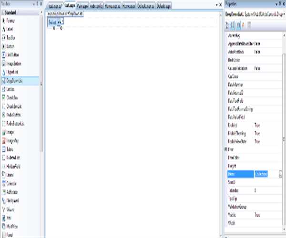Click the FileUpload control in the Toolbox
This screenshot has width=286, height=238.
13,200
